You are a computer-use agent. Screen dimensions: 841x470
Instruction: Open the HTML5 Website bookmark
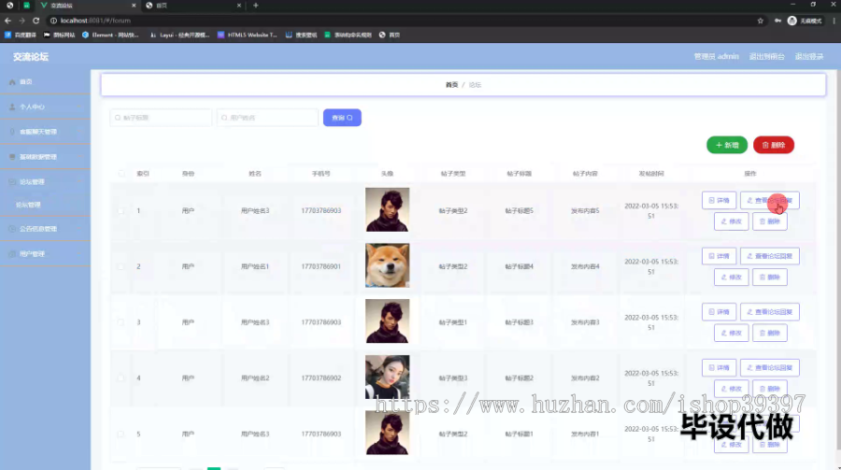click(248, 35)
